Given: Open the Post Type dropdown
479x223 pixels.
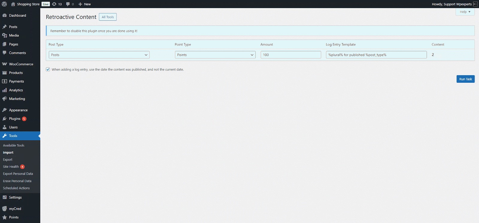Looking at the screenshot, I should click(x=99, y=55).
